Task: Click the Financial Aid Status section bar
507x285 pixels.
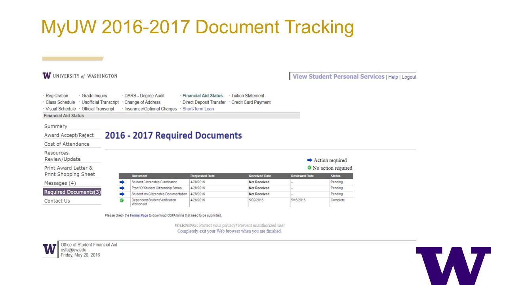Action: tap(171, 116)
